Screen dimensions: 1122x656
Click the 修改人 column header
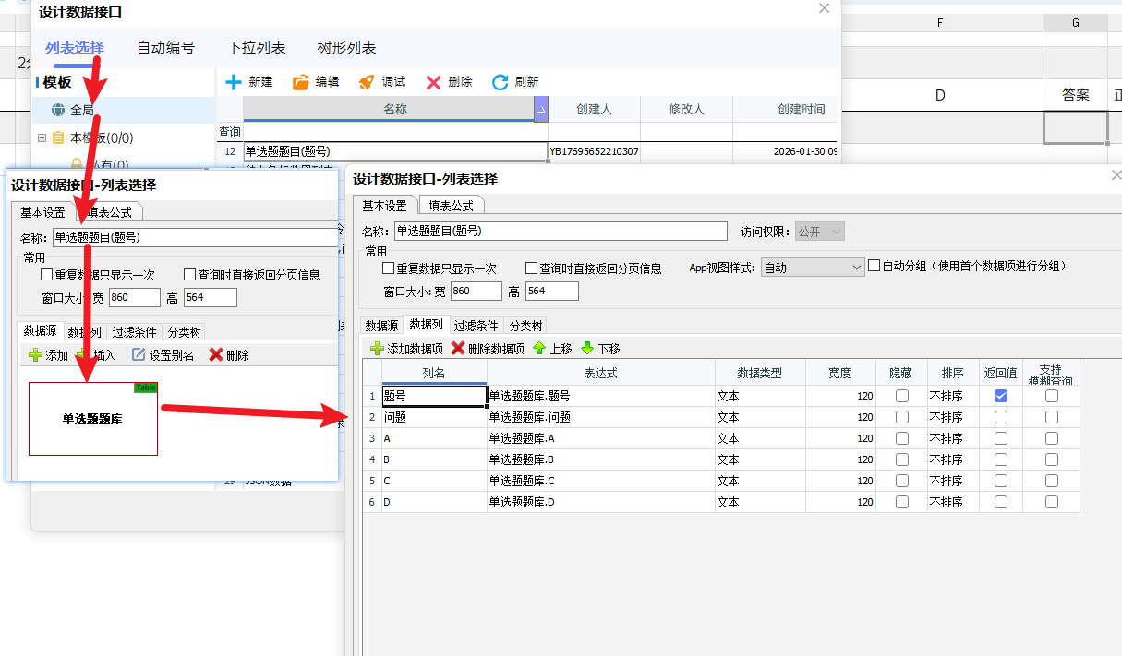pos(686,109)
